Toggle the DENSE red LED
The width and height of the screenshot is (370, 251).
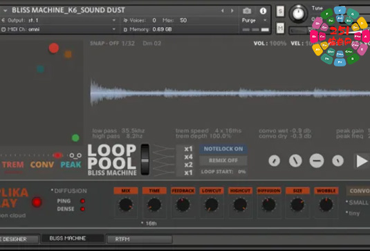click(82, 209)
